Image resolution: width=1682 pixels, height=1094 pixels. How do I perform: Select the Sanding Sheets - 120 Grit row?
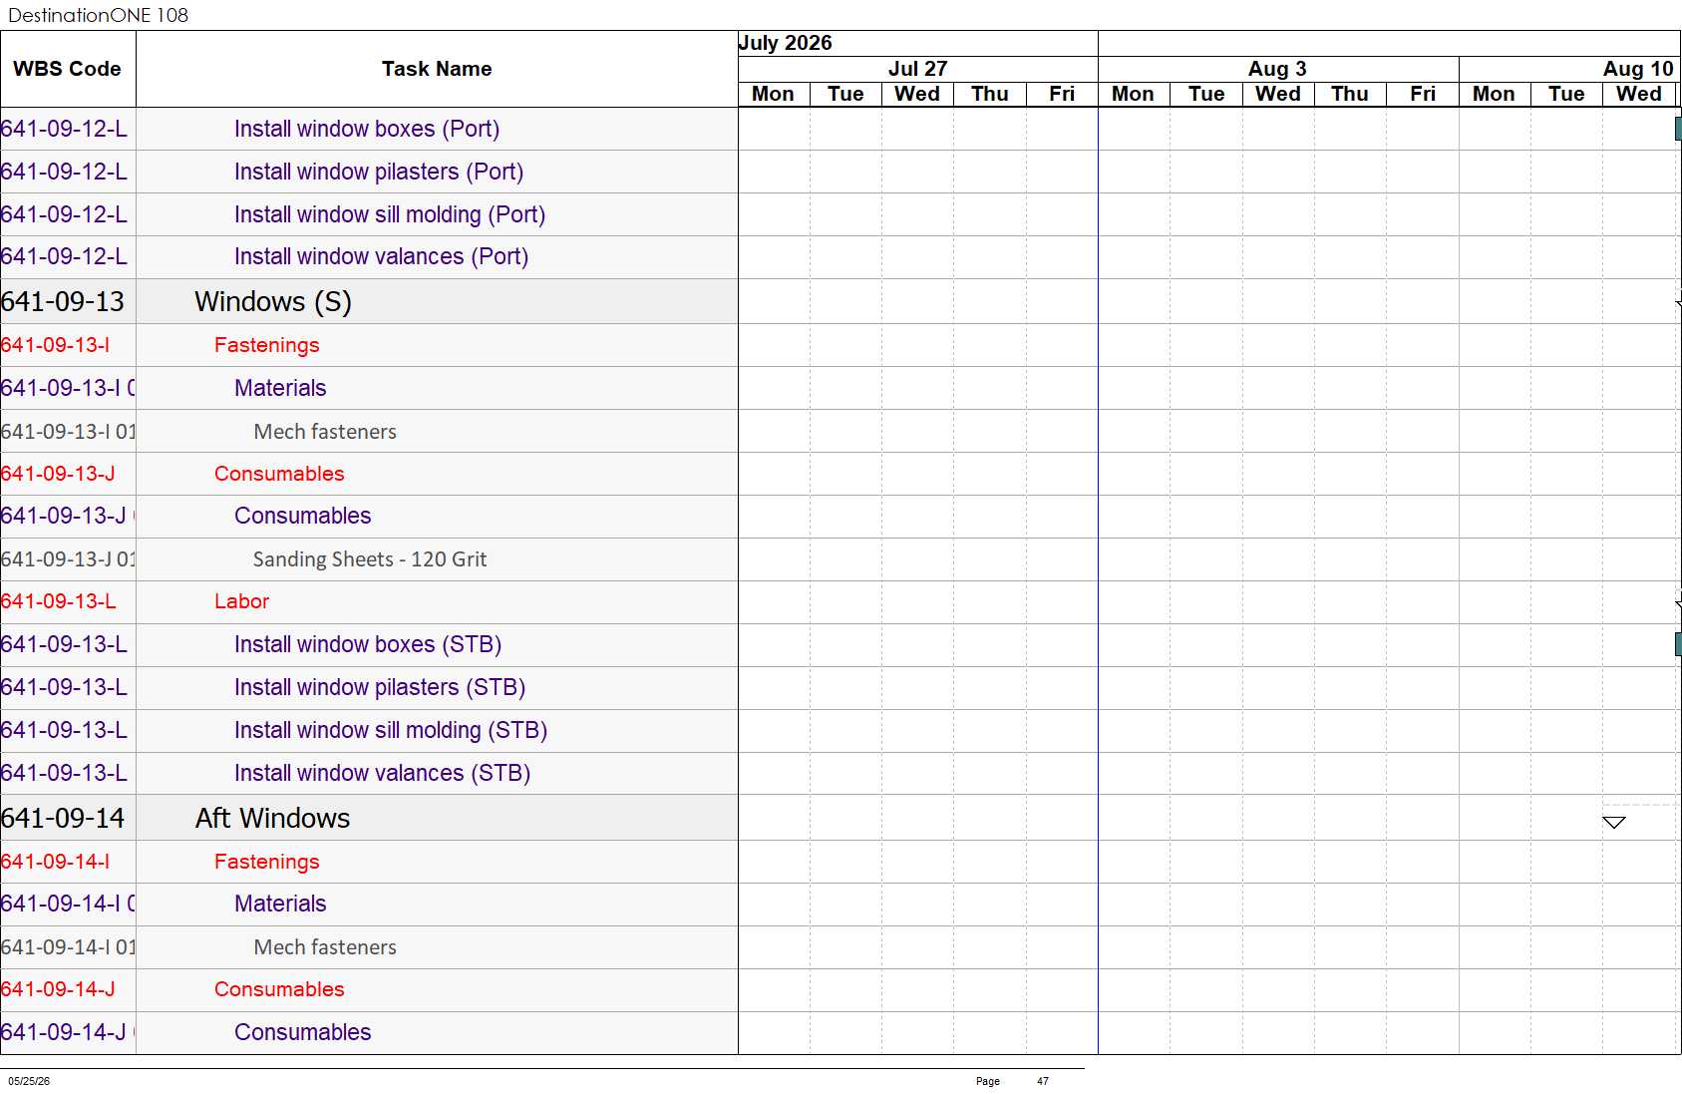coord(370,559)
